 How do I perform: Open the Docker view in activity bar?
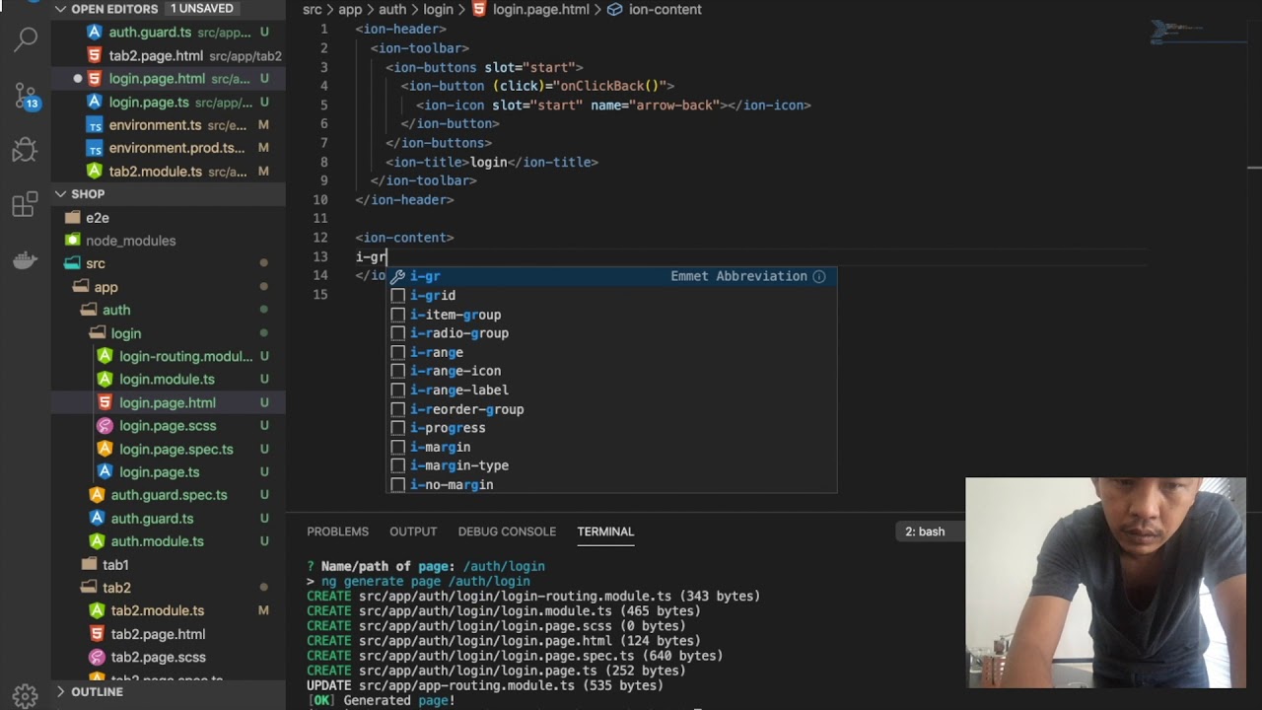click(26, 260)
